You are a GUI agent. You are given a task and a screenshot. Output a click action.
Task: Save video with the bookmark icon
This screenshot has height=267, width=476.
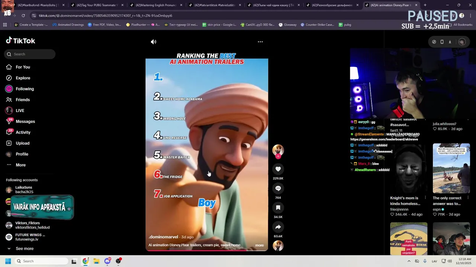278,208
